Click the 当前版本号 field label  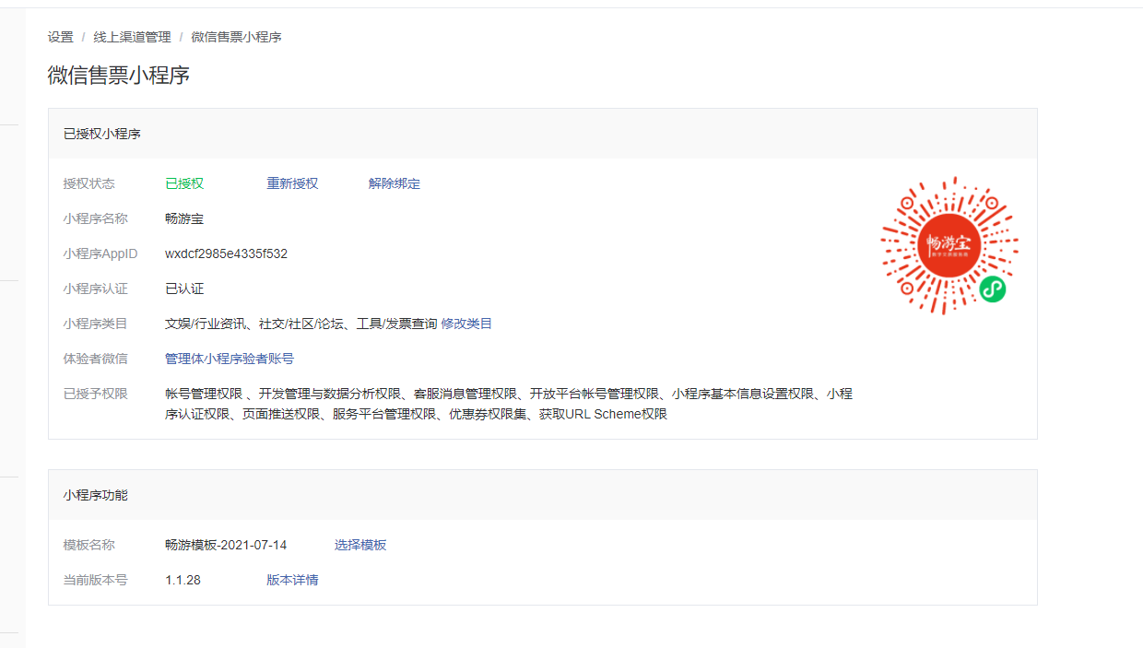pos(96,580)
